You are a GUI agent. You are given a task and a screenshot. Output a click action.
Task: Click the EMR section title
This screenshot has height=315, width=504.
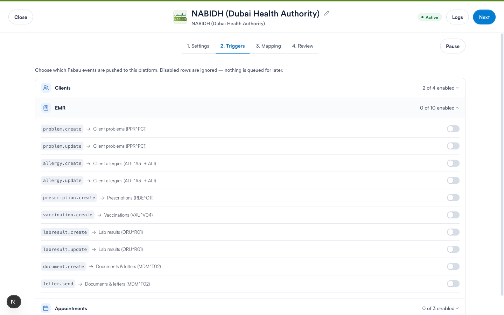tap(60, 108)
